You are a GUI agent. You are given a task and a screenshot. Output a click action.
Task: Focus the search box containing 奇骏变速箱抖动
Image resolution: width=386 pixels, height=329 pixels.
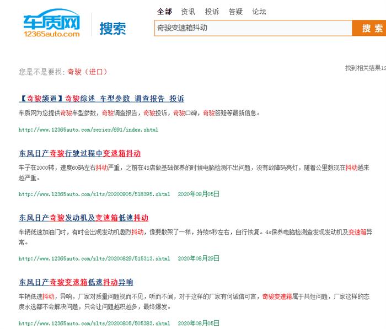tap(253, 28)
